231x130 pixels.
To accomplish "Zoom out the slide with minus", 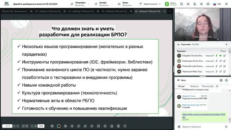I will click(x=32, y=126).
